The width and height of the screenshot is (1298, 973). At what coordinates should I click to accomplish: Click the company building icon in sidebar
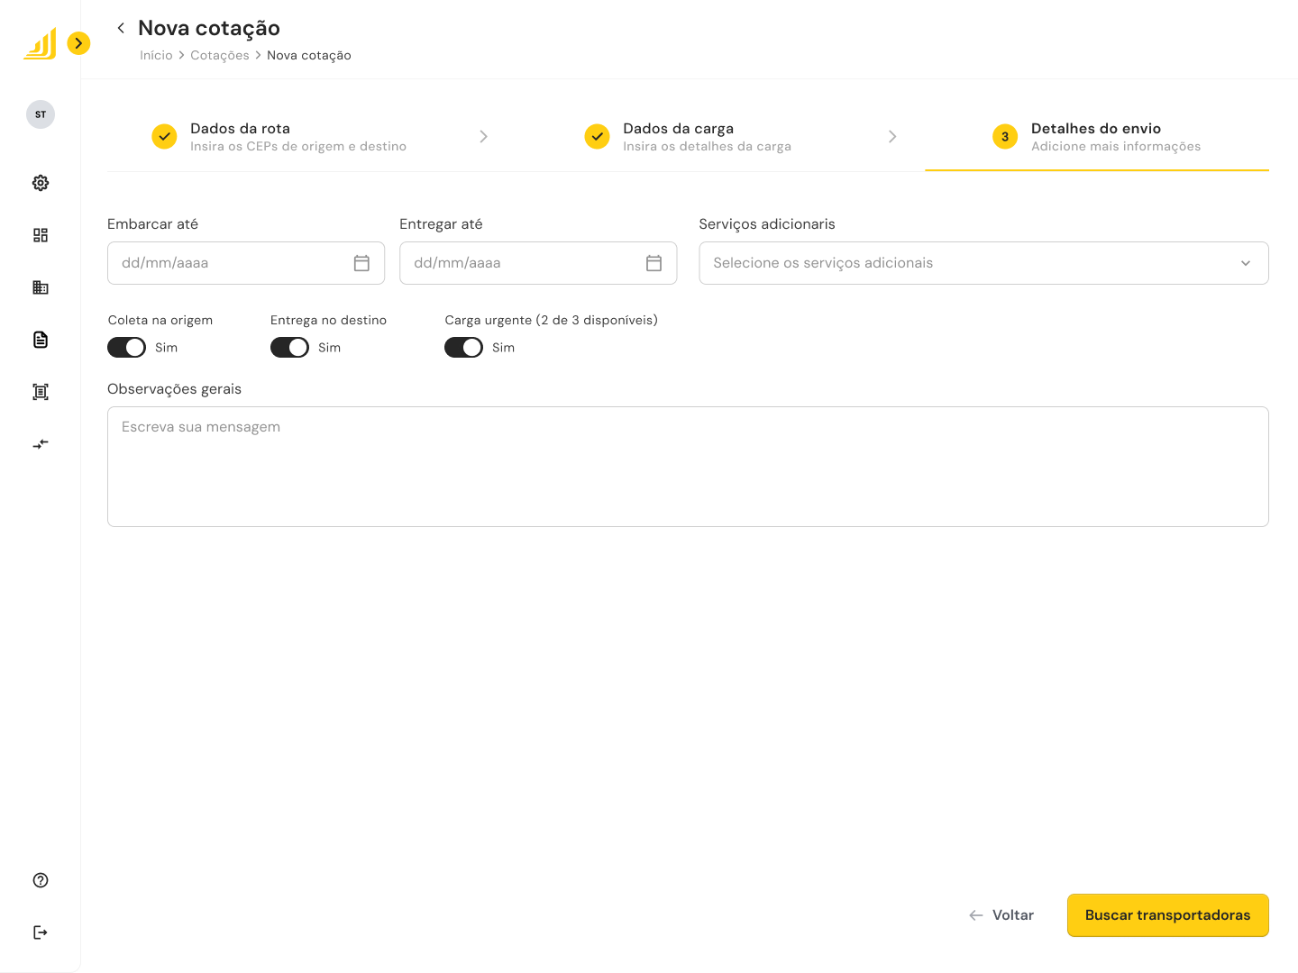[x=41, y=287]
